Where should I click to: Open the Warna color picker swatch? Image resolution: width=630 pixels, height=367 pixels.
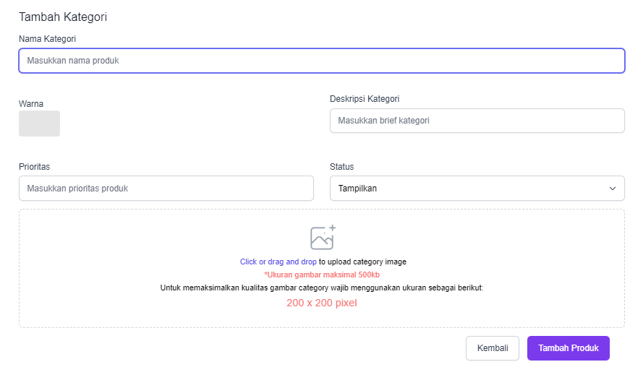(39, 124)
